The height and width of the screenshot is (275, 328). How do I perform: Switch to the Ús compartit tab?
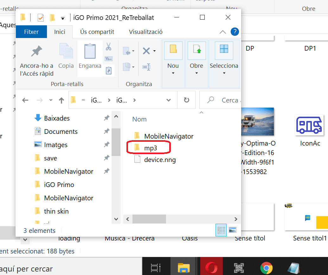click(x=97, y=32)
